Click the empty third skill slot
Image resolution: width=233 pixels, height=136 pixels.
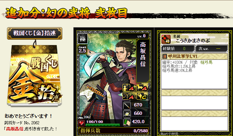(195, 121)
